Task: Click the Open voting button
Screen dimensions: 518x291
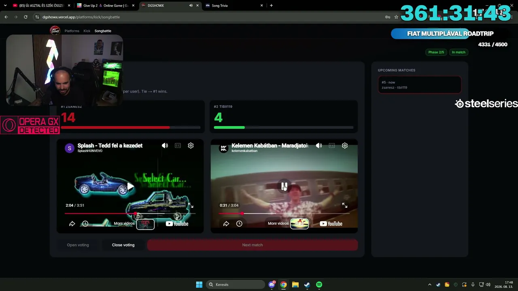Action: pos(78,245)
